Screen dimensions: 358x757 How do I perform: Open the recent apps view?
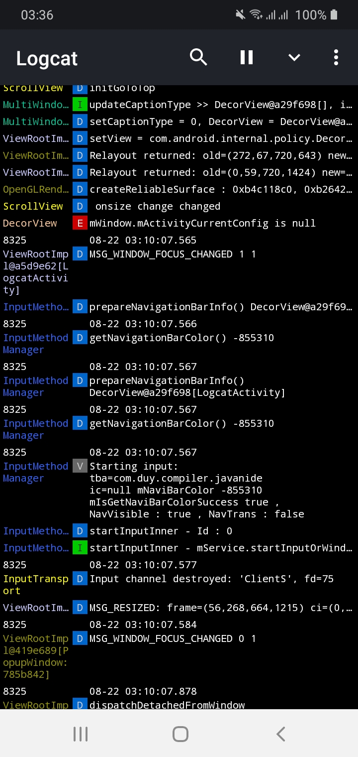[80, 733]
